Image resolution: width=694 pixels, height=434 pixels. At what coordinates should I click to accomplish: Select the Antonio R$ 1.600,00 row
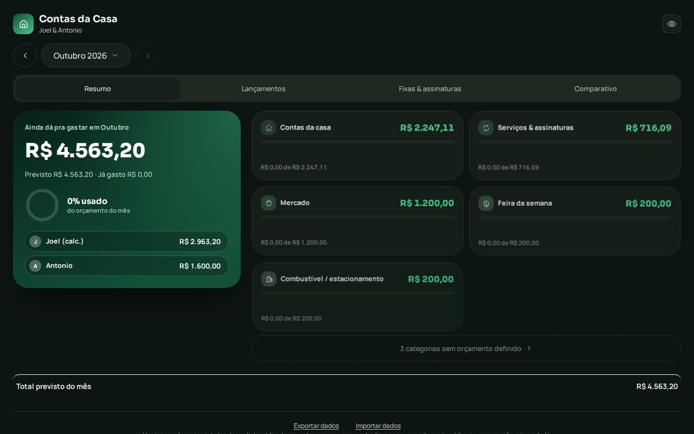(x=127, y=266)
